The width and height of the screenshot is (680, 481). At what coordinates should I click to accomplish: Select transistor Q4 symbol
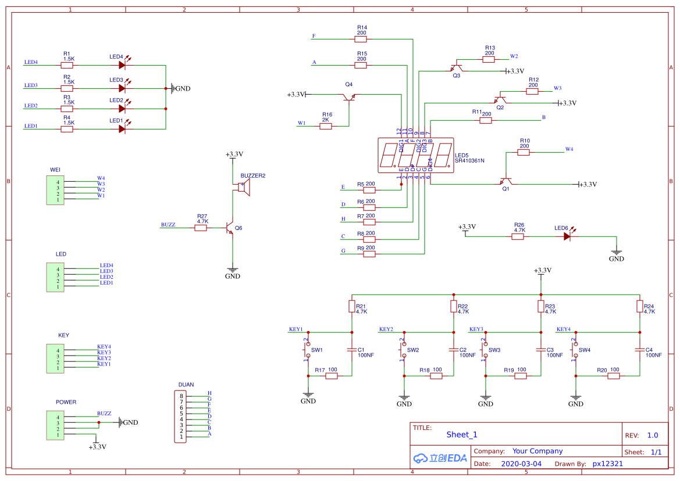[349, 98]
